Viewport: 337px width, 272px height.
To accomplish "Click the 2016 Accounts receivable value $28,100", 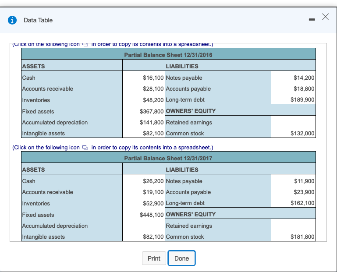I will coord(153,89).
